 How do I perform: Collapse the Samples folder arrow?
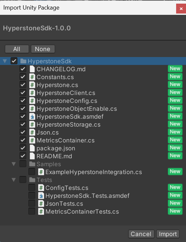(14, 164)
